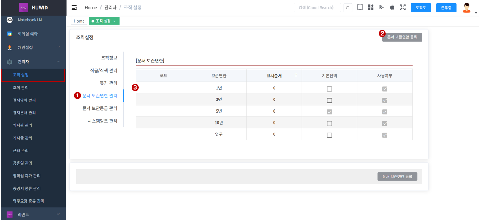Switch to the Home tab
This screenshot has height=220, width=480.
[79, 21]
